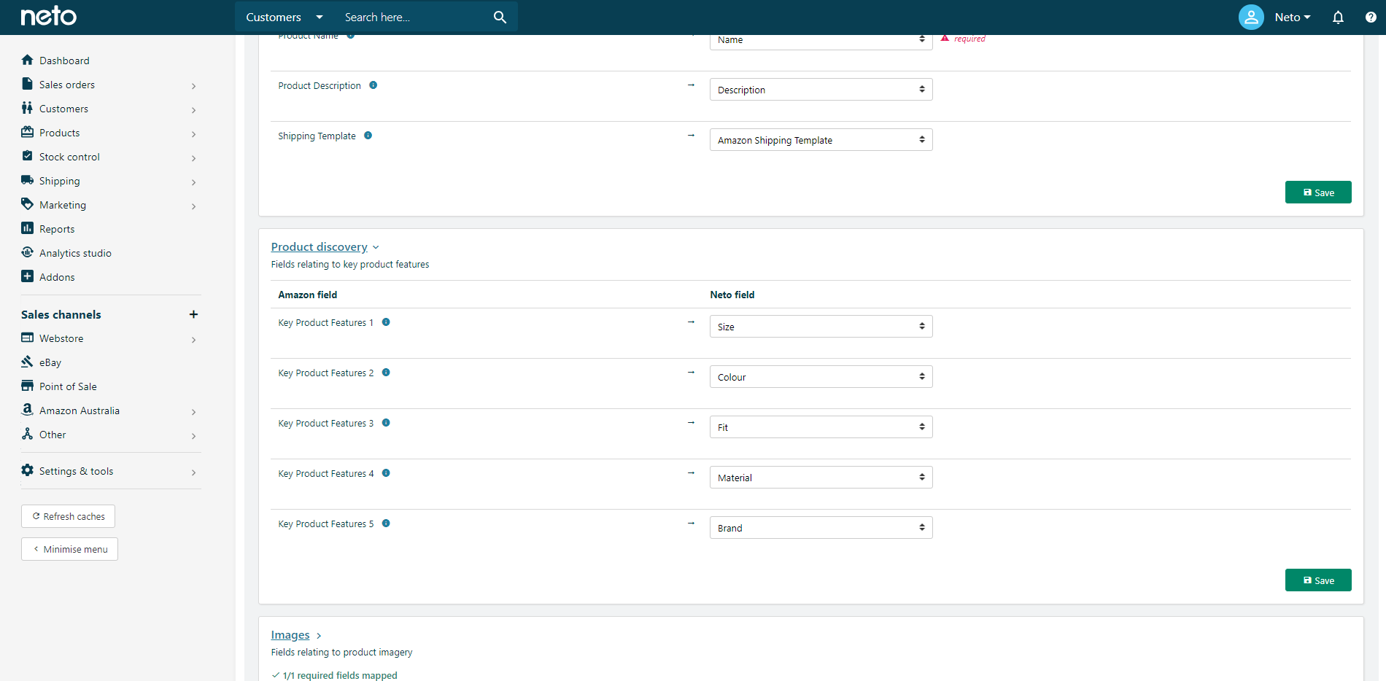Show info for Key Product Features 4

(386, 473)
